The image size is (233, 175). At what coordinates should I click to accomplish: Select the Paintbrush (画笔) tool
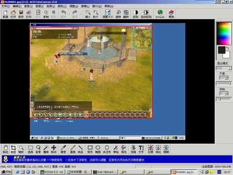(x=73, y=149)
